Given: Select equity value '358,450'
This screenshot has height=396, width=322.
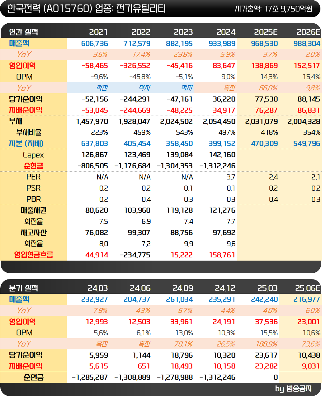Looking at the screenshot, I should point(179,144).
